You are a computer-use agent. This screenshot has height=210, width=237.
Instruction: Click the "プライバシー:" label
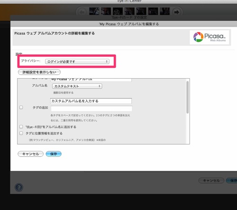(x=31, y=61)
